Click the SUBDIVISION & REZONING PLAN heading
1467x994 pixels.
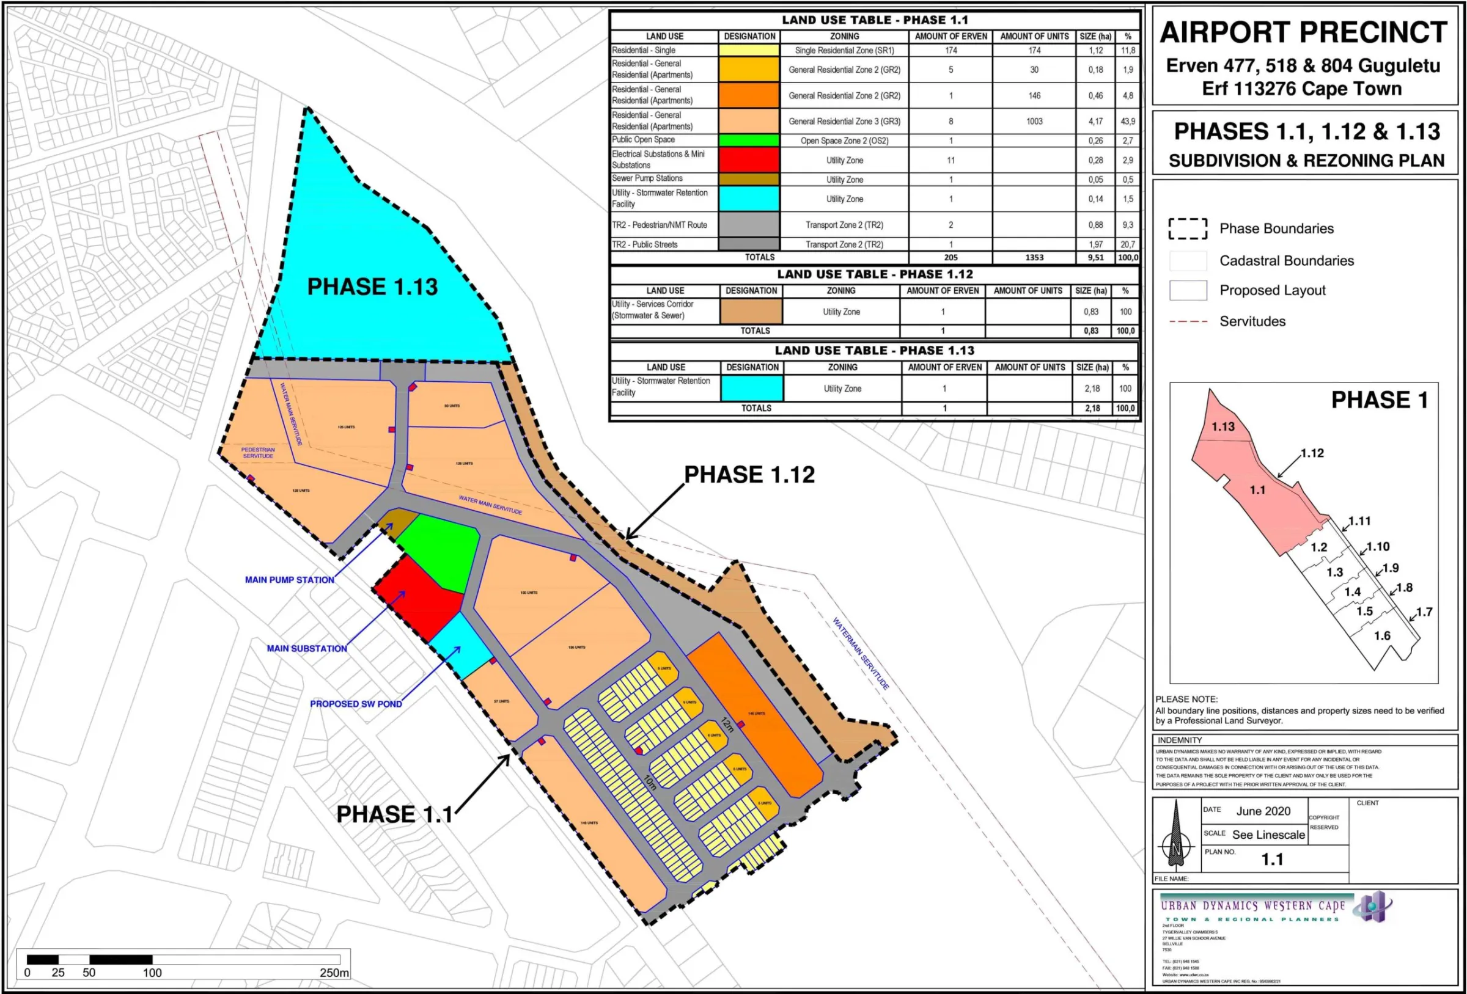[1306, 161]
